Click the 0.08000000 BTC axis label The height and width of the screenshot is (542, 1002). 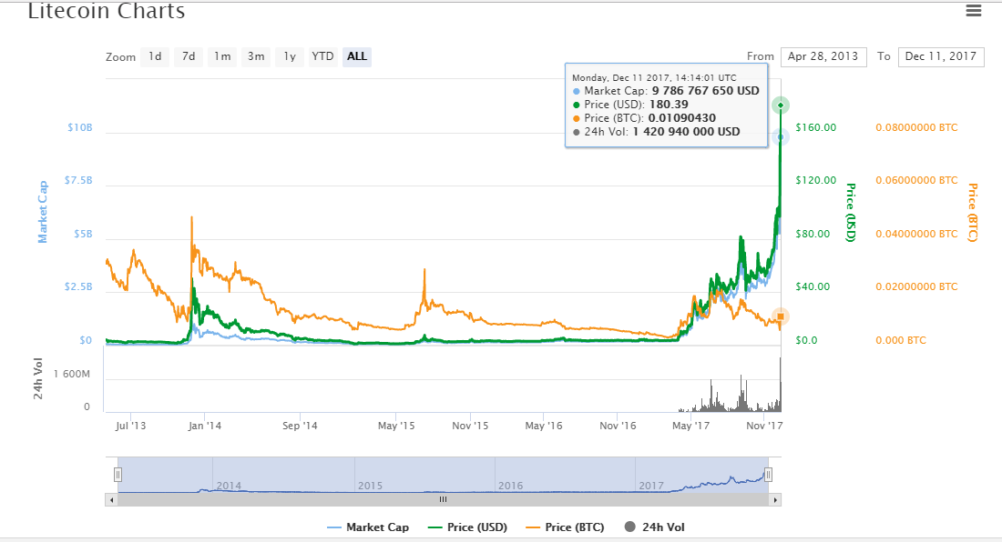click(x=916, y=127)
